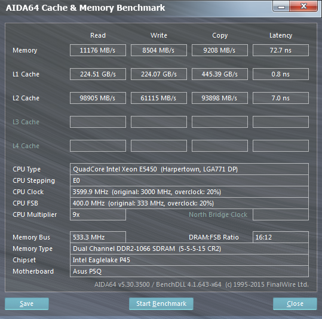322x319 pixels.
Task: Click the L3 Cache row label
Action: pyautogui.click(x=26, y=122)
